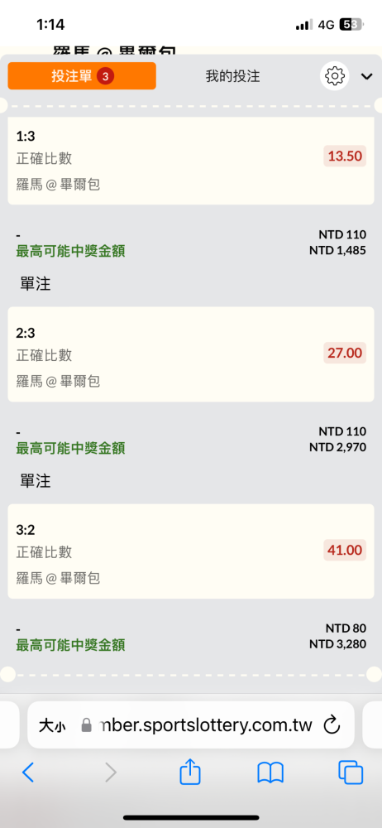Tap NTD 80 stake for 3:2 bet

[346, 628]
